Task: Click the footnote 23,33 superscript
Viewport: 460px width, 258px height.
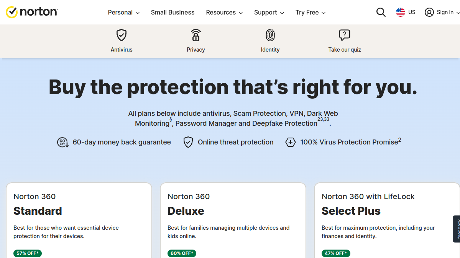Action: 323,119
